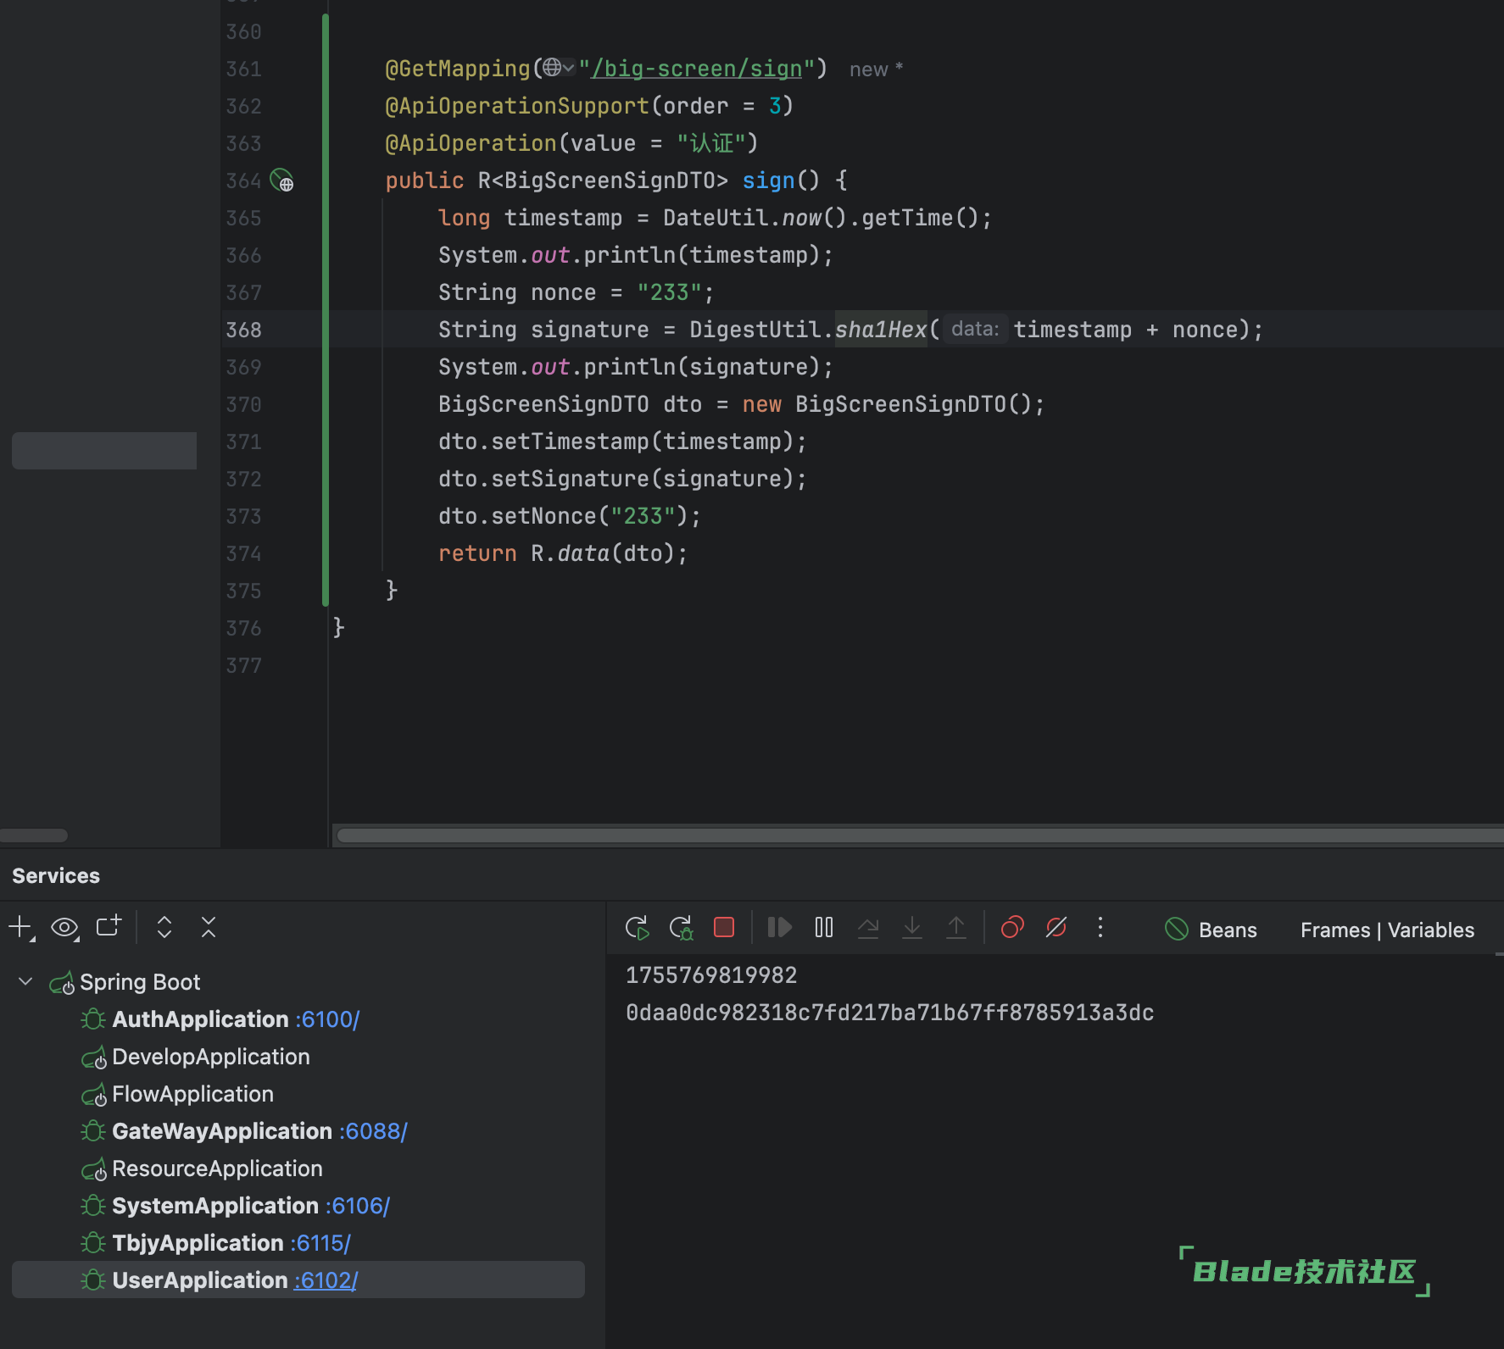Toggle the View Options eye icon

pyautogui.click(x=64, y=927)
